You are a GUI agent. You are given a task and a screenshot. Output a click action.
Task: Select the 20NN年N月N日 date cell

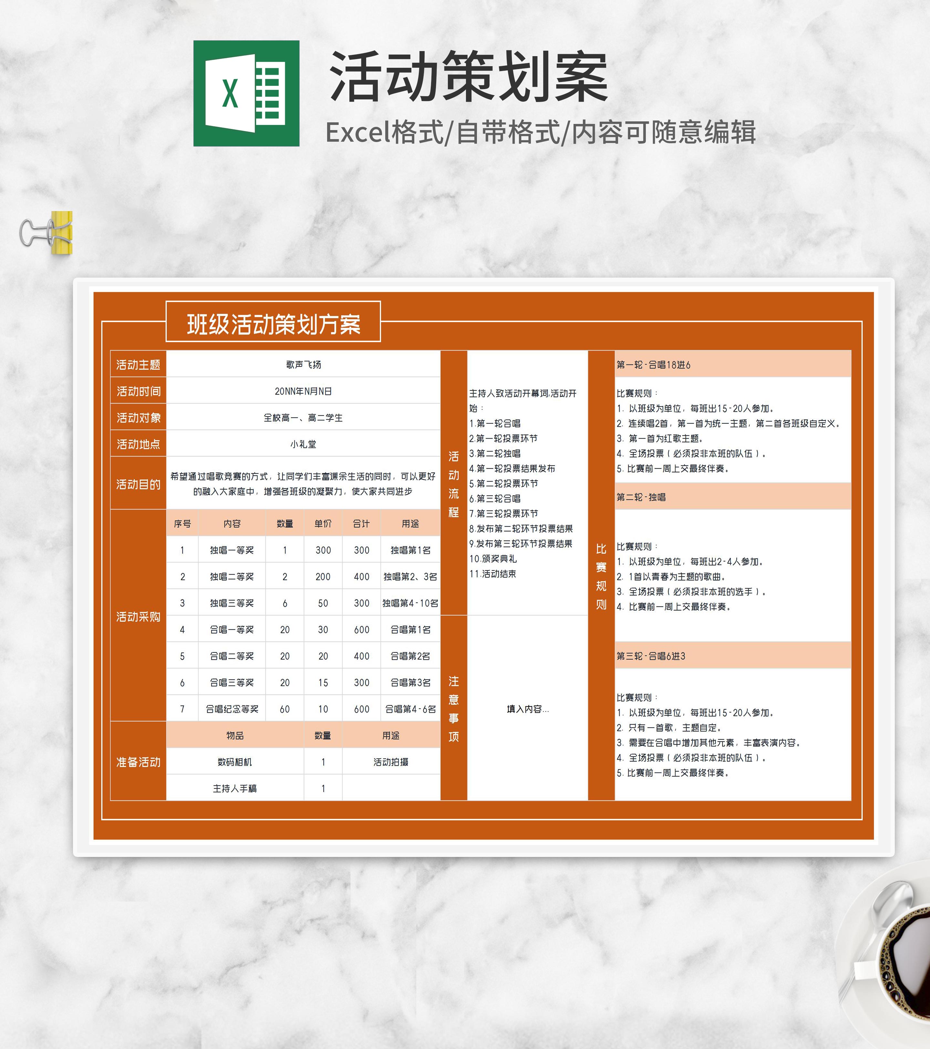click(x=303, y=391)
